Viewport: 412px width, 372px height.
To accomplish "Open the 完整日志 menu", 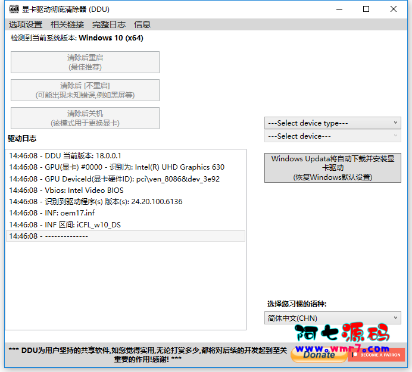I will pyautogui.click(x=109, y=24).
